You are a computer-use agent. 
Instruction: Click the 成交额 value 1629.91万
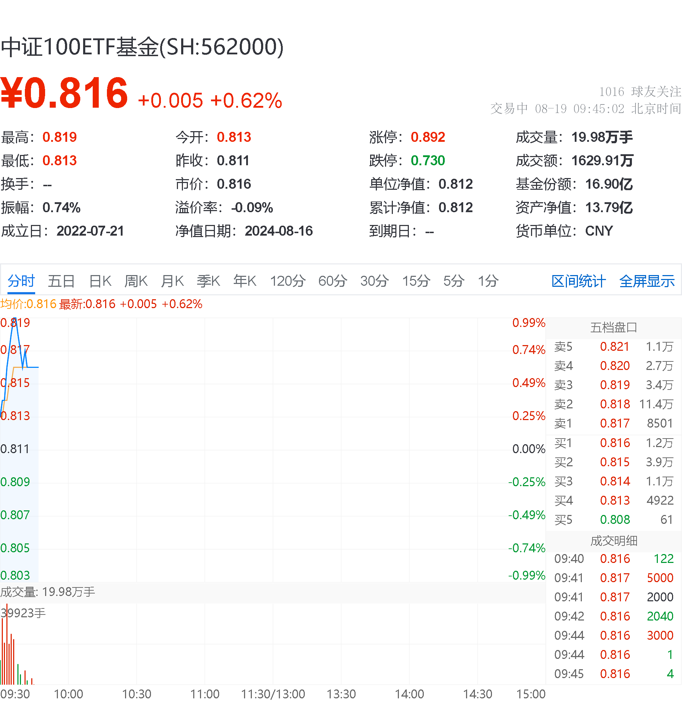(602, 161)
